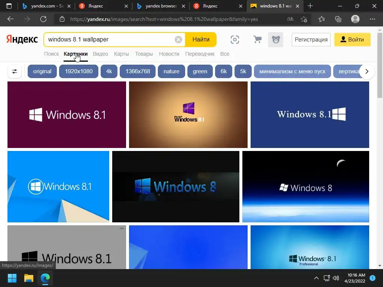
Task: Open the taskbar clock and date
Action: point(355,278)
